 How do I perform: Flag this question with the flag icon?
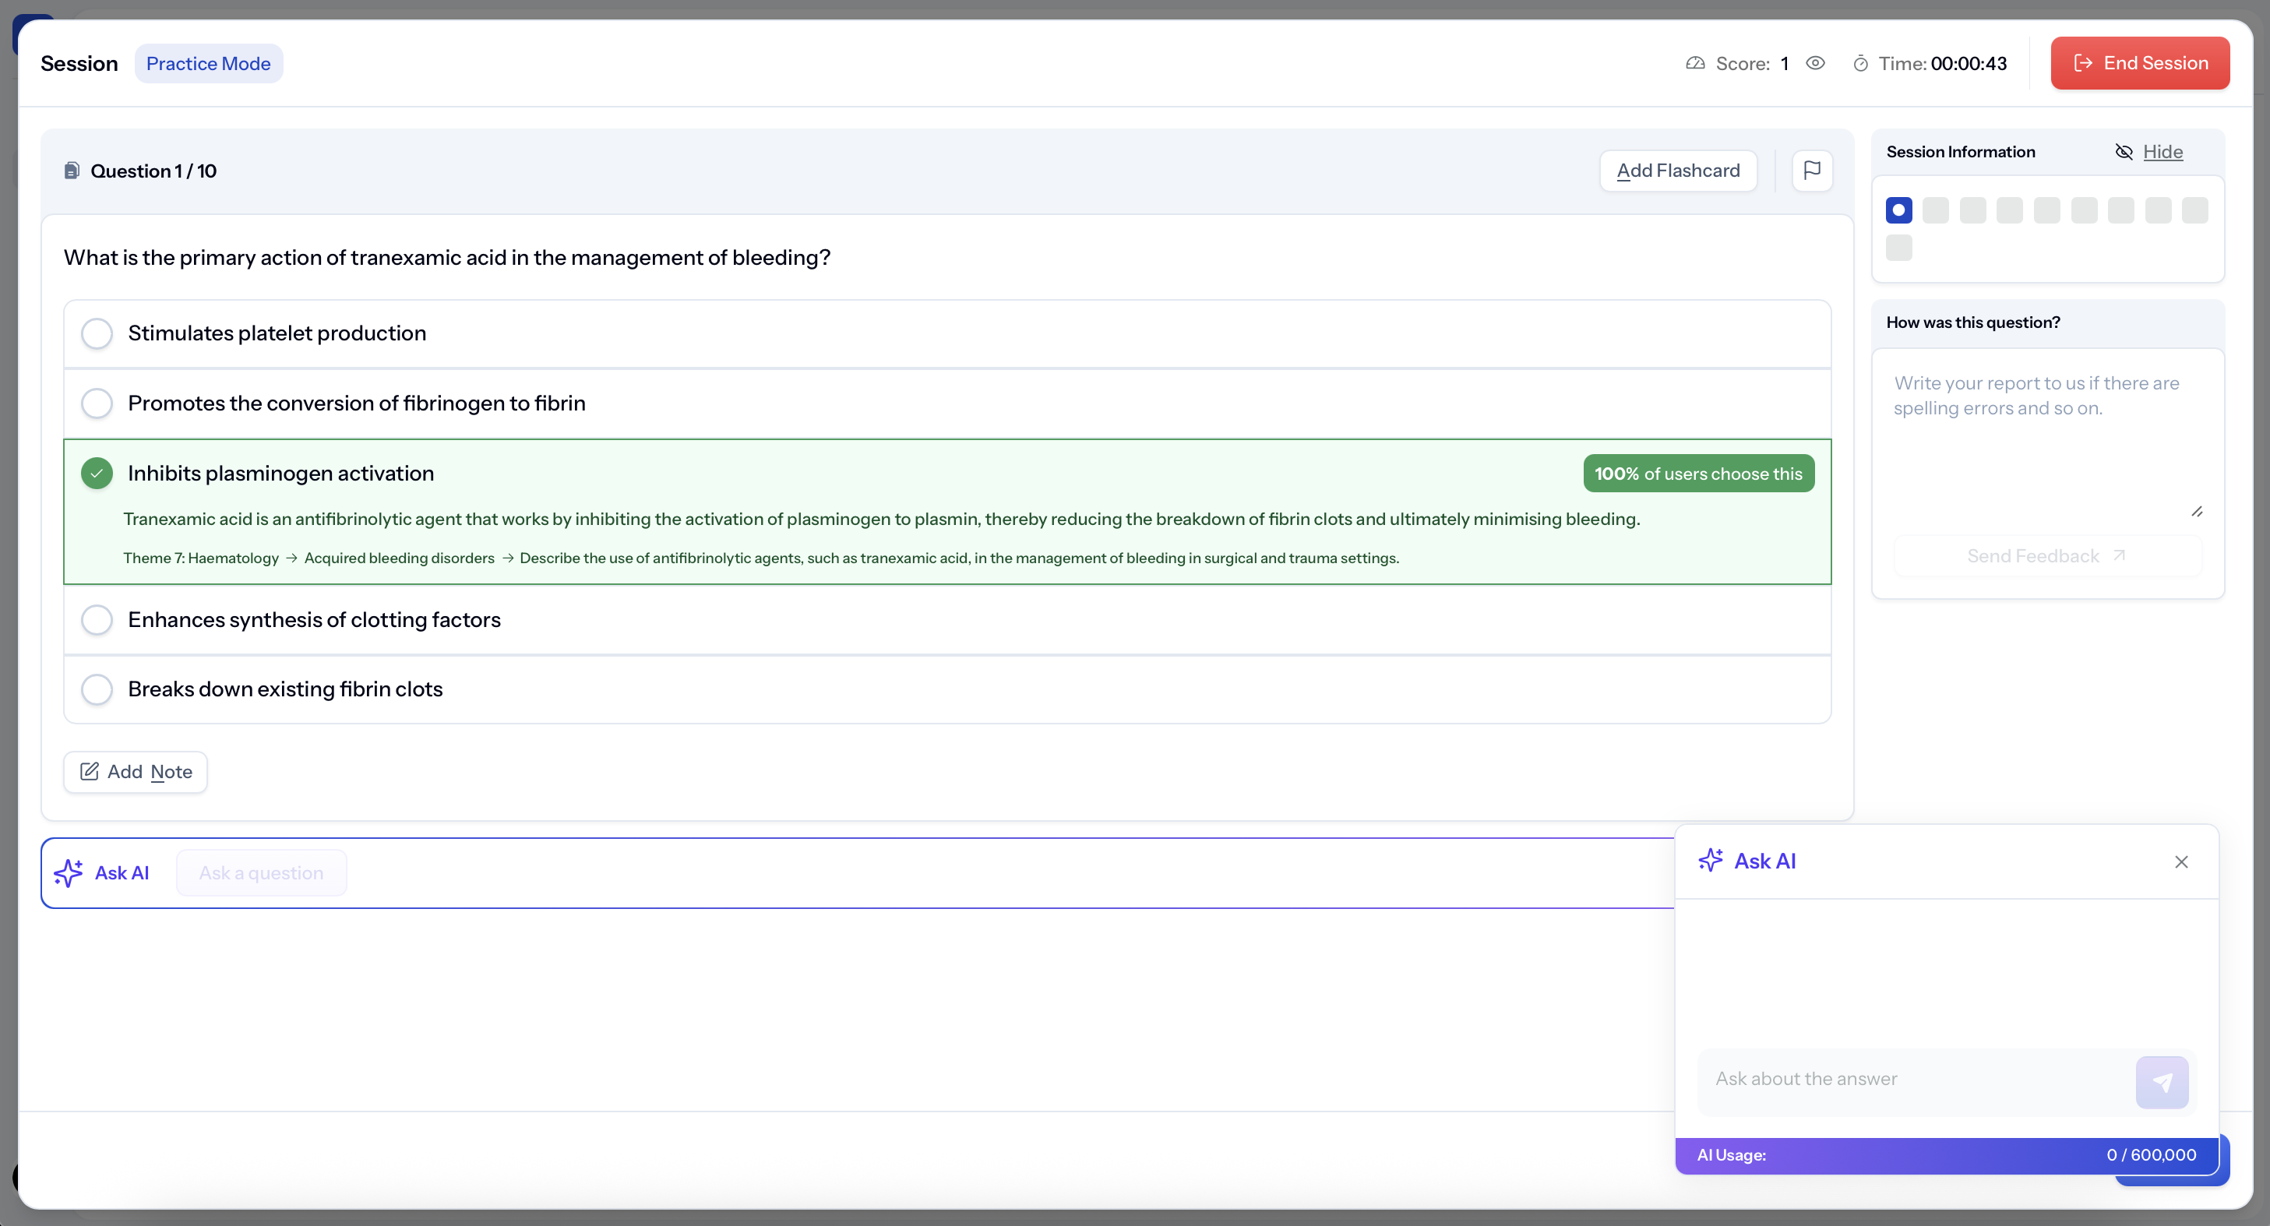pyautogui.click(x=1812, y=170)
